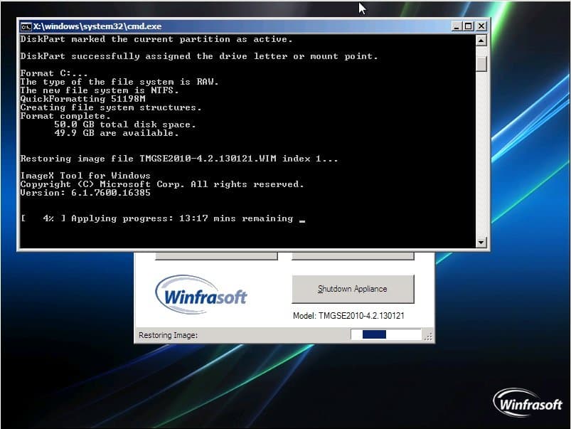
Task: Click 'Creating file system structures.' line
Action: [x=111, y=107]
